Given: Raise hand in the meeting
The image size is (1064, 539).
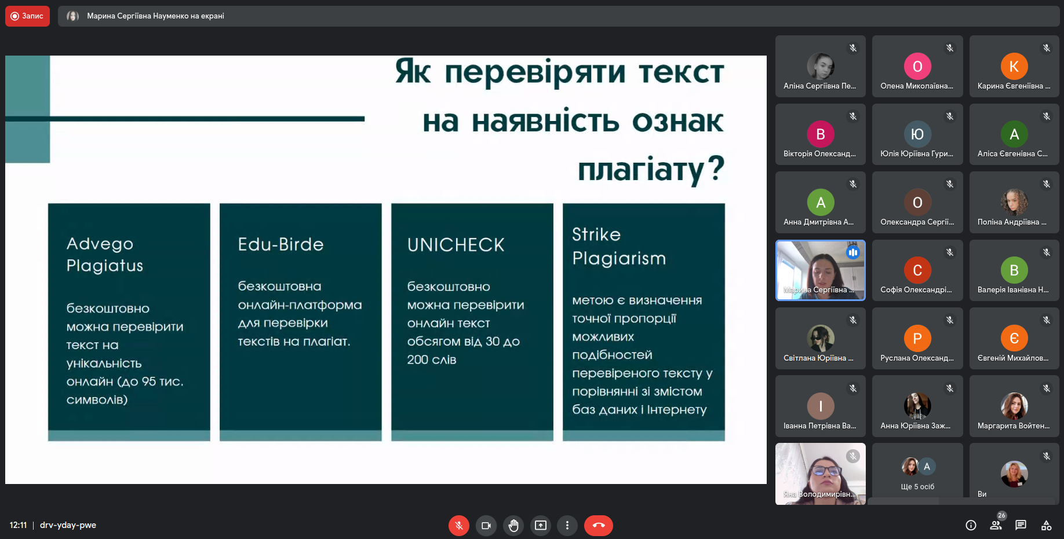Looking at the screenshot, I should click(x=513, y=526).
